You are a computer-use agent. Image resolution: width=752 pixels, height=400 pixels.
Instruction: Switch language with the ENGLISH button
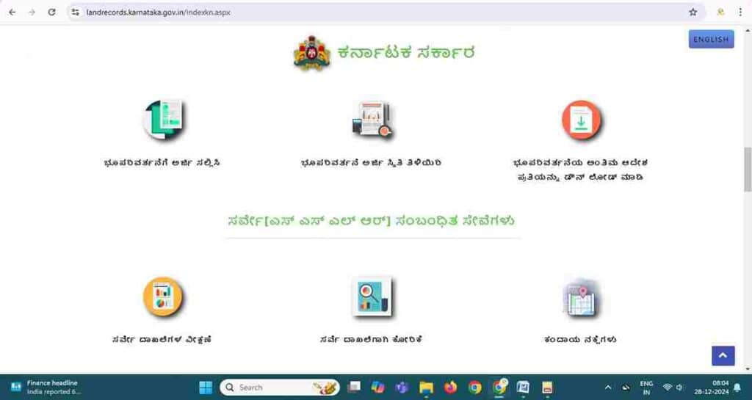(x=711, y=40)
